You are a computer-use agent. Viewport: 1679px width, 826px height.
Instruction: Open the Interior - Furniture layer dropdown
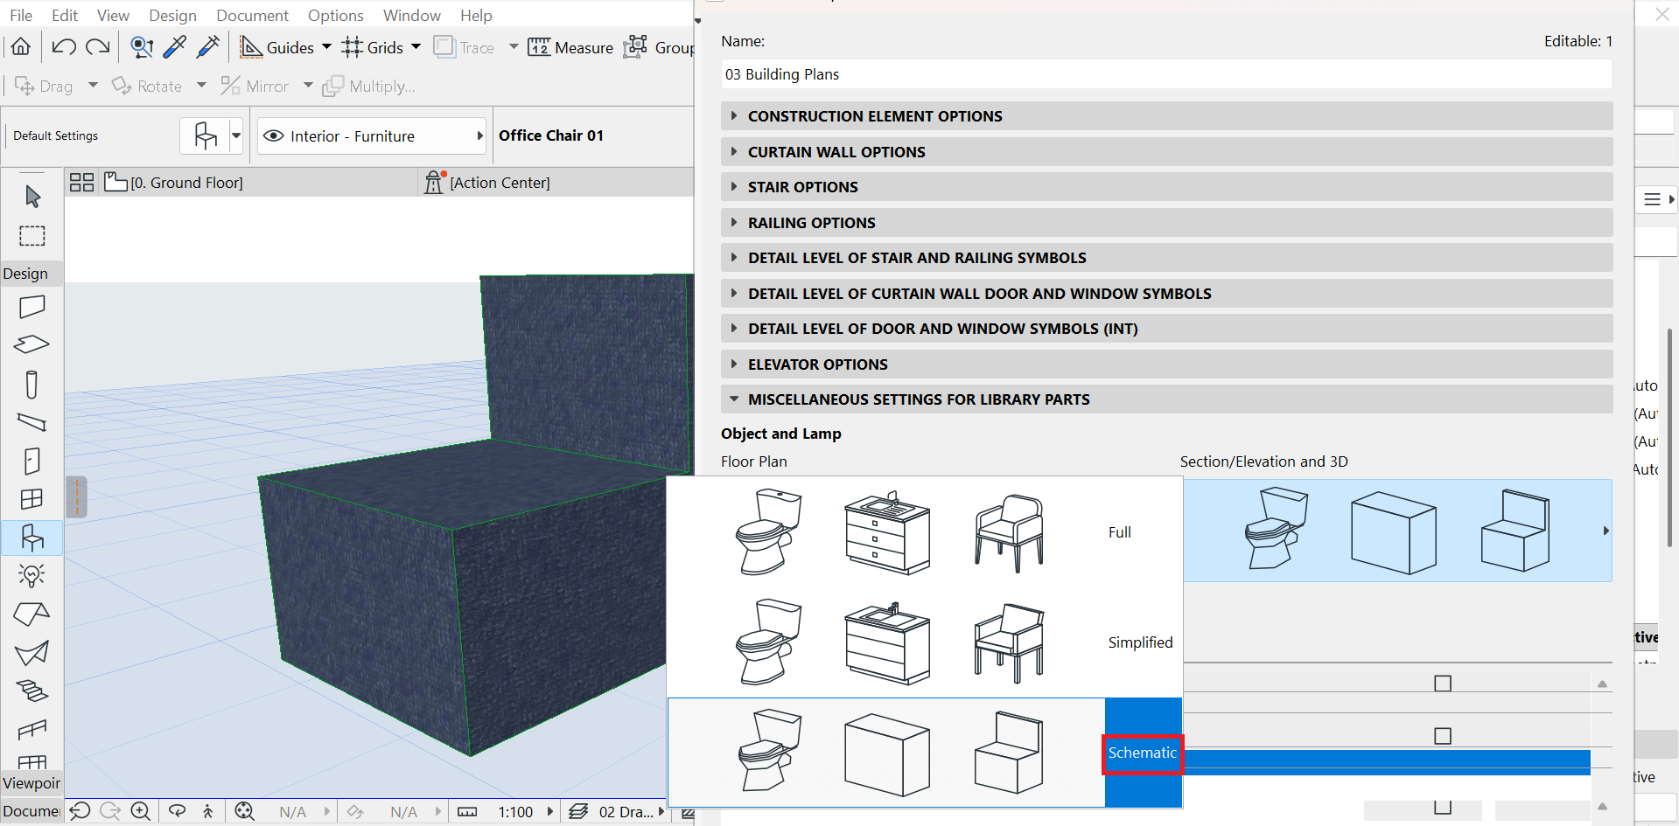point(479,135)
